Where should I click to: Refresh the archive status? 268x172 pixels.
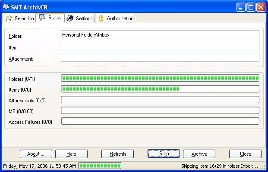(117, 154)
